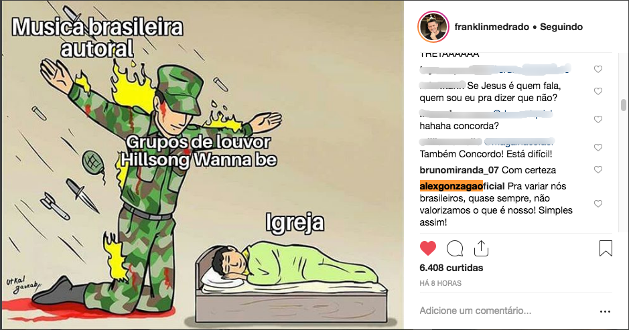629x330 pixels.
Task: Like the 'Também Concordo! Está difícil!' comment
Action: [x=598, y=147]
